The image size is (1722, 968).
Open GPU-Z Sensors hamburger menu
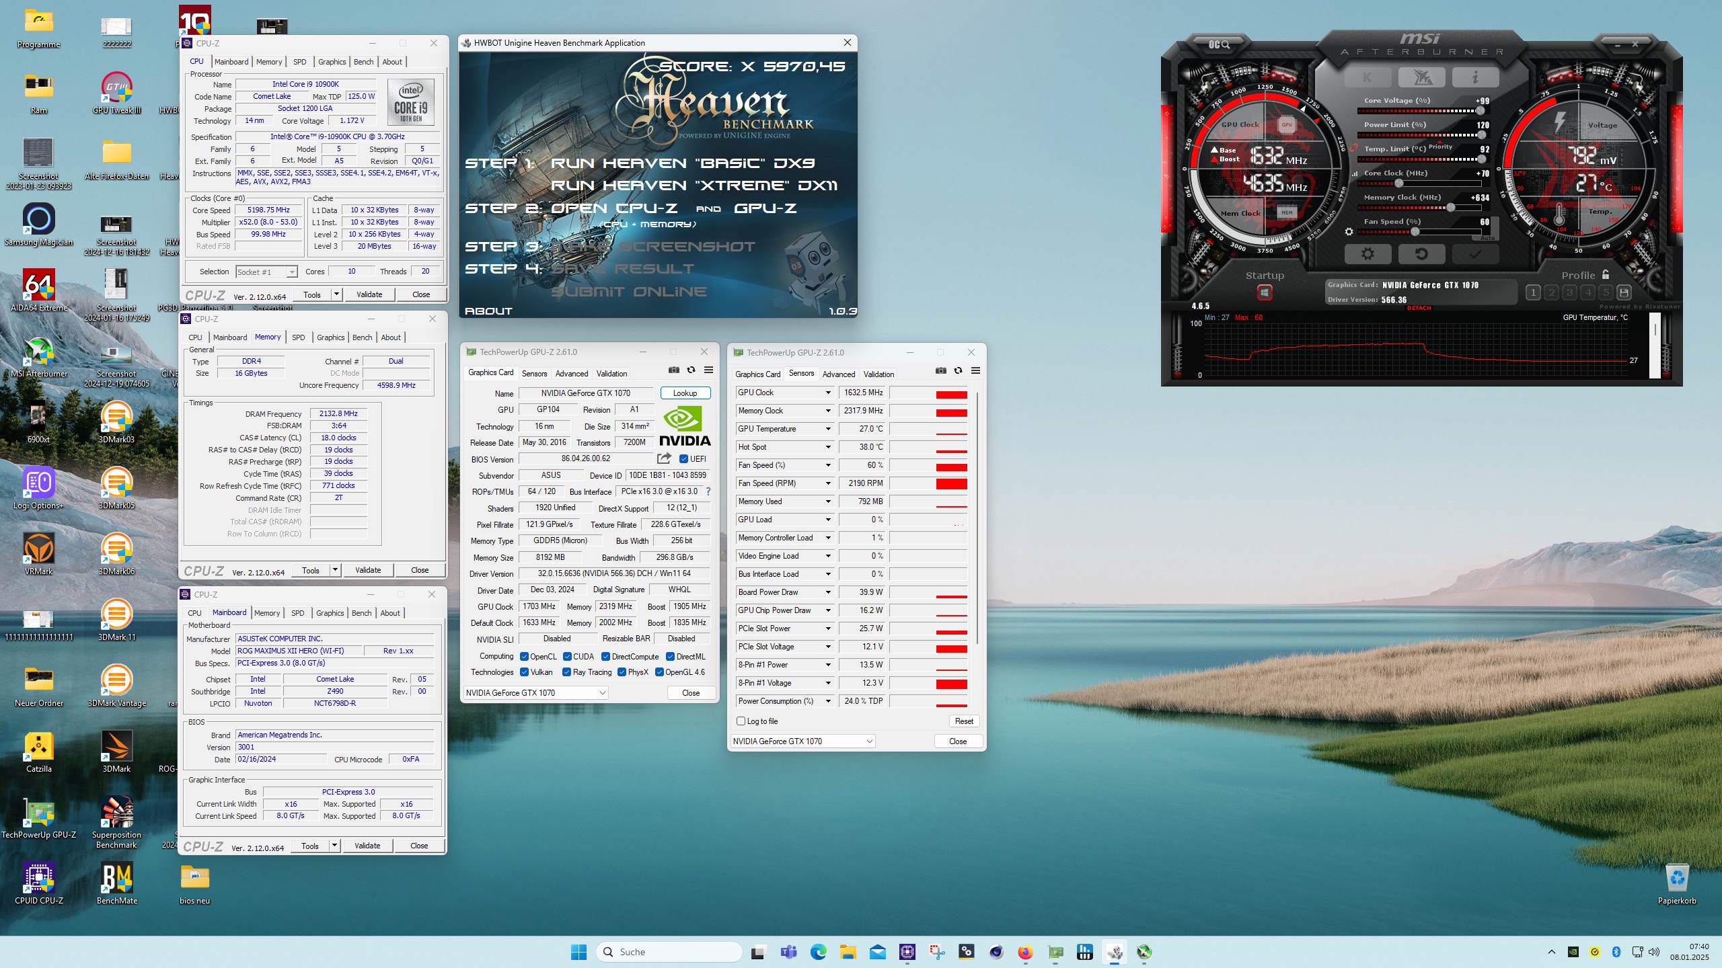[x=975, y=371]
